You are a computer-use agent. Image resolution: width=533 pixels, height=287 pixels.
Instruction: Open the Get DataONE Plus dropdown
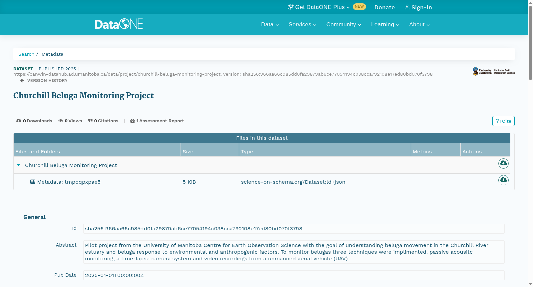319,7
